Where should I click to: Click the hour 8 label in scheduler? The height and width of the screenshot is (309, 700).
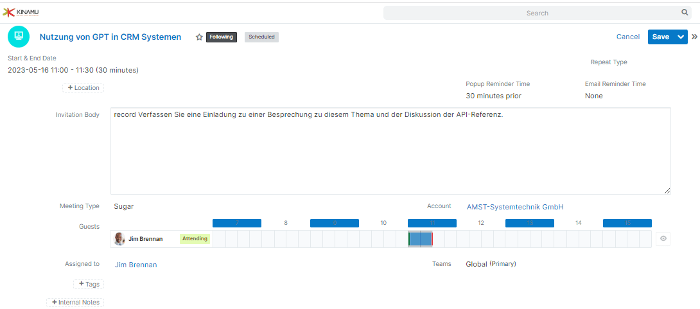click(x=286, y=223)
